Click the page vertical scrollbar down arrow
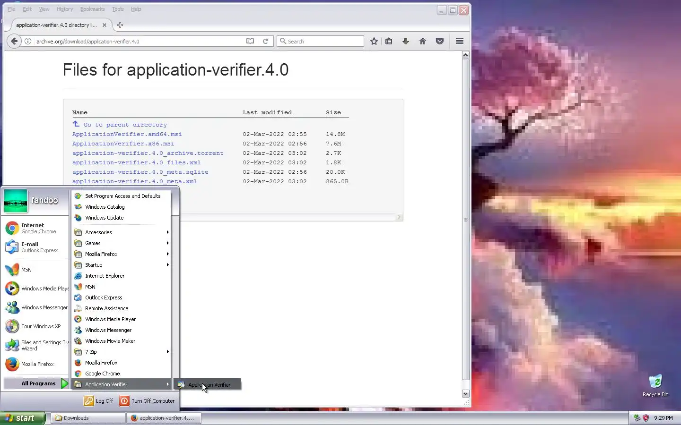The width and height of the screenshot is (681, 425). [x=465, y=393]
